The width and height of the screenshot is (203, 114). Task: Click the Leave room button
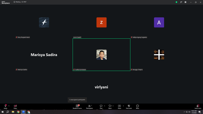[x=198, y=107]
